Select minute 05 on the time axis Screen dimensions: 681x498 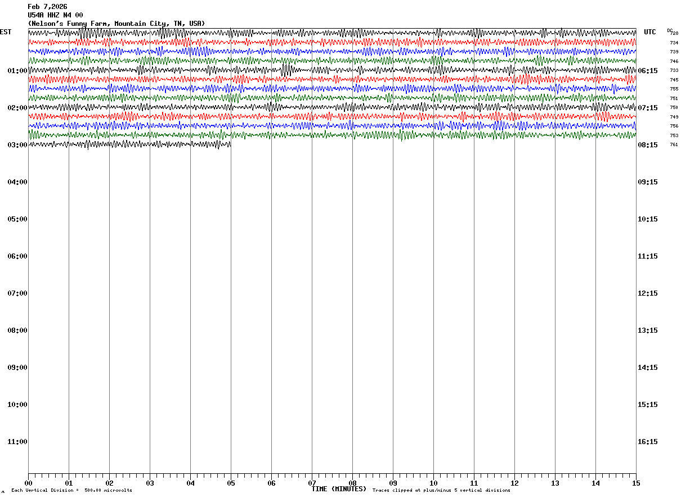(x=231, y=483)
